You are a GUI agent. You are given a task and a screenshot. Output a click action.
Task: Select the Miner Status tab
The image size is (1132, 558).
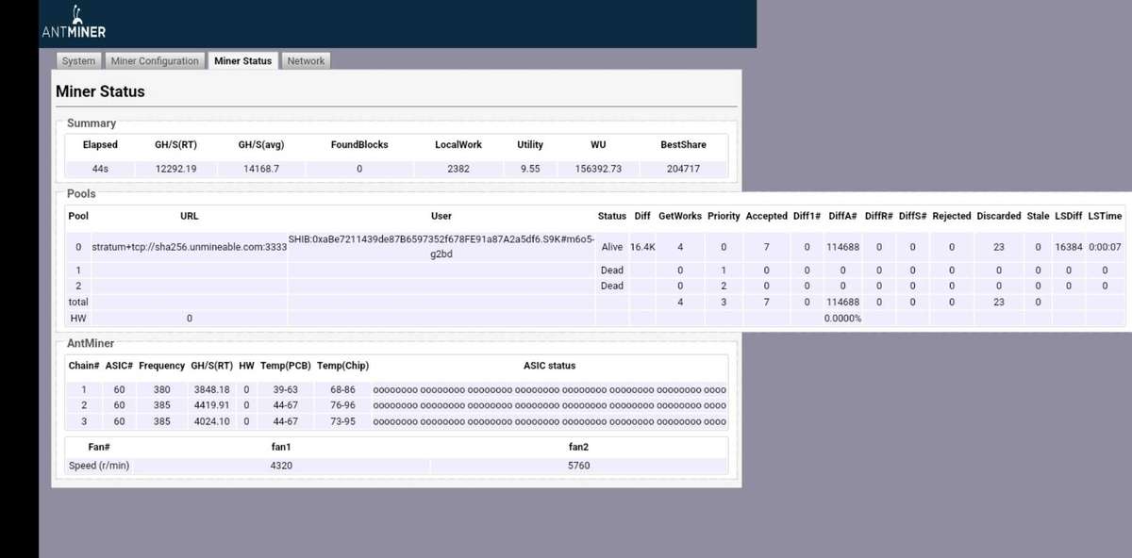242,61
